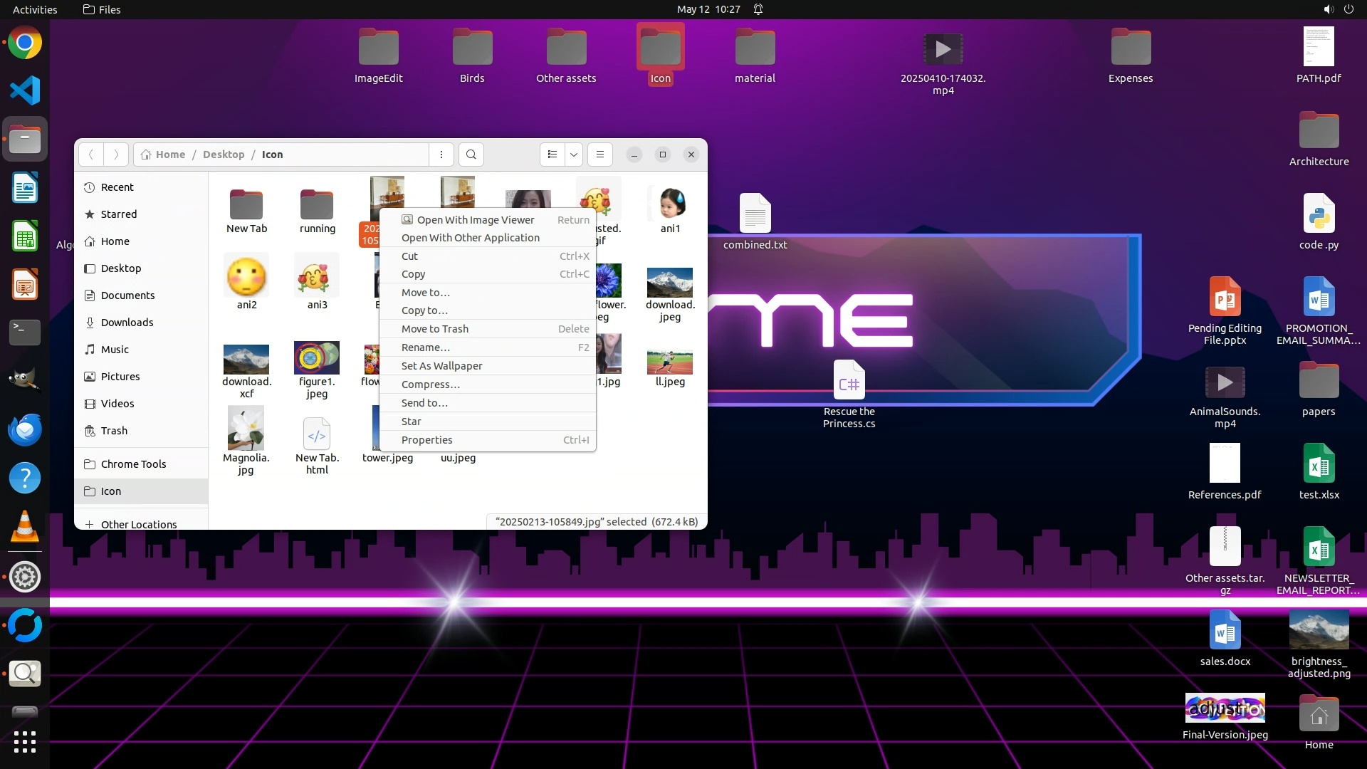Launch VLC from the dock
Image resolution: width=1367 pixels, height=769 pixels.
click(25, 528)
